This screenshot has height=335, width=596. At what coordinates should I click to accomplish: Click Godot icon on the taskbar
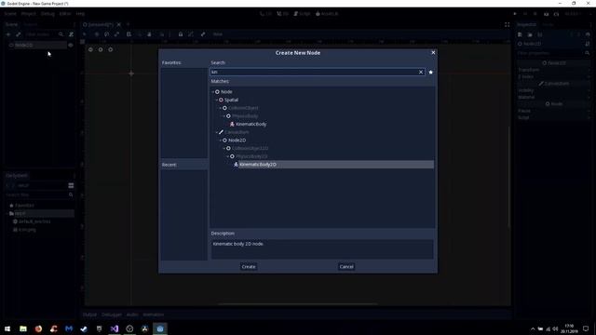(x=160, y=328)
